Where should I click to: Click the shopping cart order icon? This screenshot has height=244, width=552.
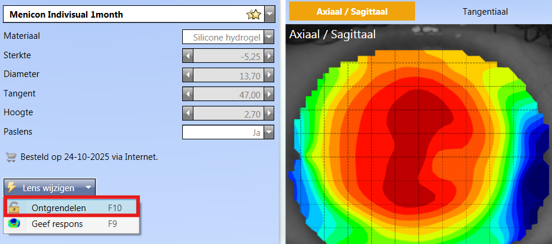click(11, 157)
